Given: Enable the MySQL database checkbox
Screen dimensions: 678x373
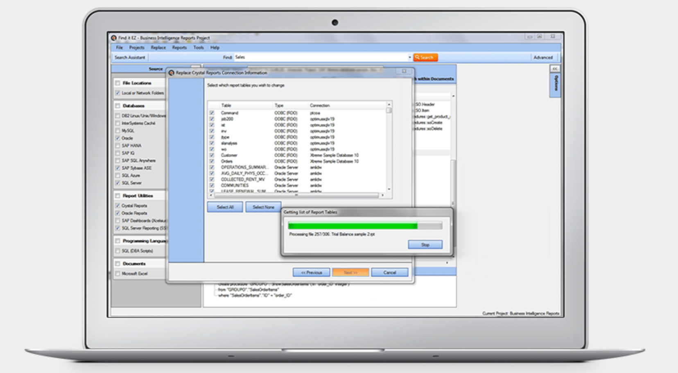Looking at the screenshot, I should click(118, 131).
